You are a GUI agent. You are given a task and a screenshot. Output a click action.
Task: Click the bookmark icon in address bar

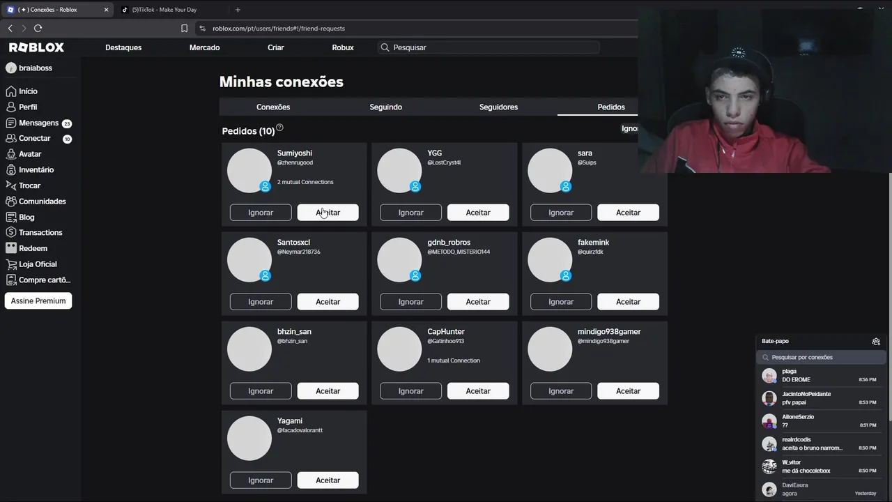point(184,28)
